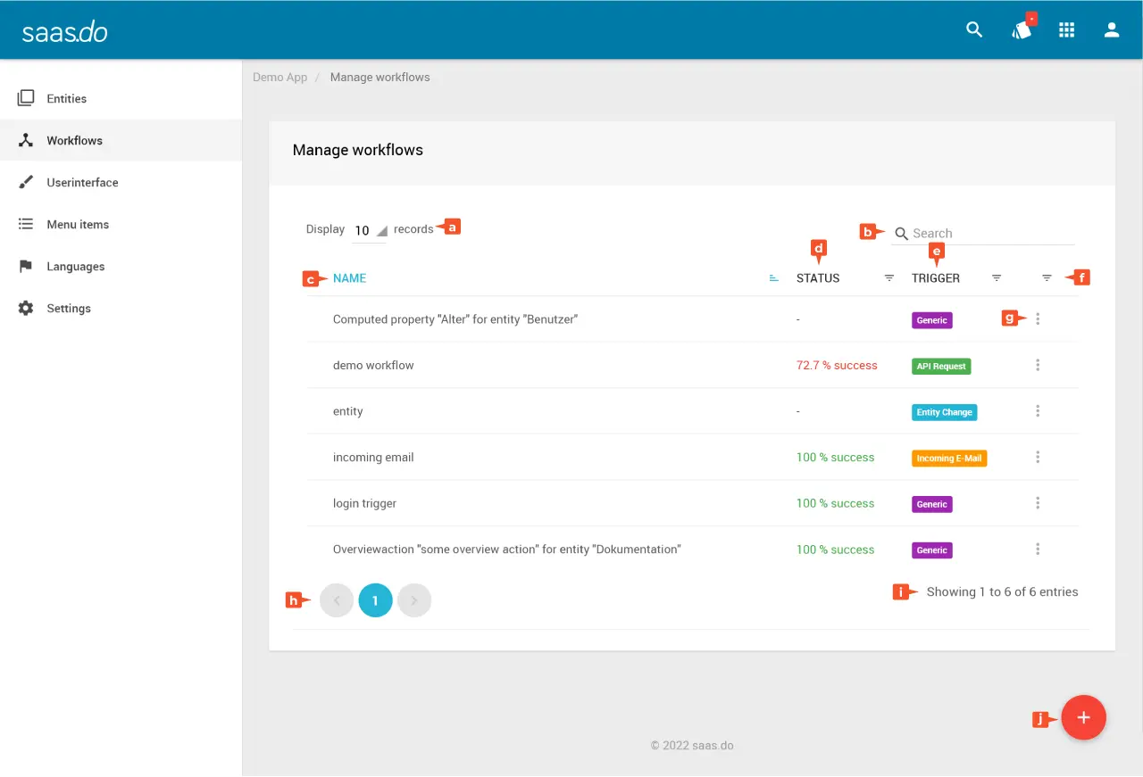Click page 1 pagination button
Image resolution: width=1143 pixels, height=777 pixels.
pyautogui.click(x=375, y=601)
